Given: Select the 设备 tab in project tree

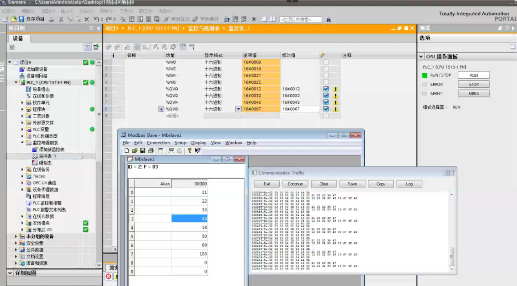Looking at the screenshot, I should click(x=18, y=38).
